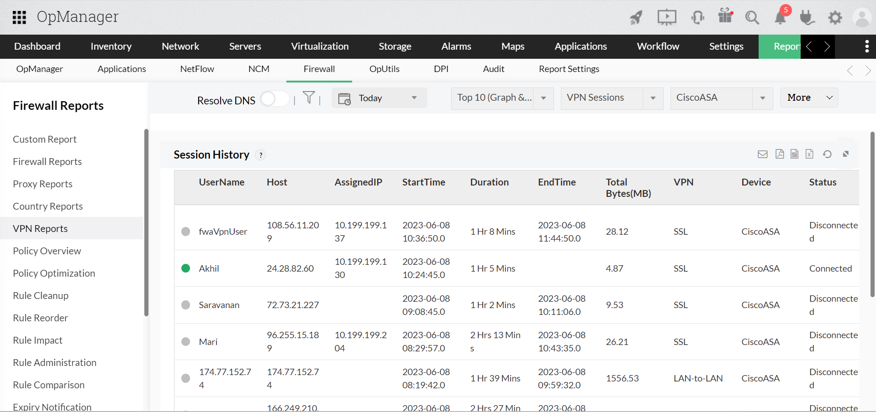Export Session History as PDF
876x412 pixels.
[x=780, y=154]
